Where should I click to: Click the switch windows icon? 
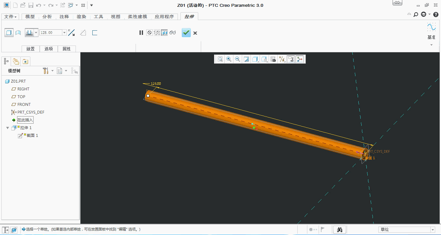(71, 5)
